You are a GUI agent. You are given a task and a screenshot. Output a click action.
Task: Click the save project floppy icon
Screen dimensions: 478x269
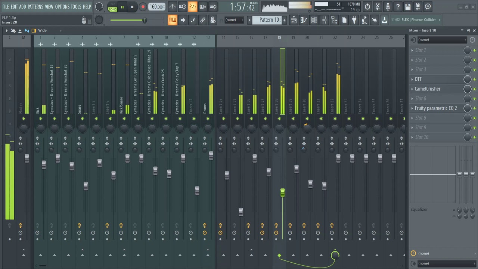coord(408,6)
